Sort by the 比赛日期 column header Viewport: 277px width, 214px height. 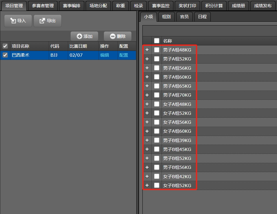(x=78, y=46)
